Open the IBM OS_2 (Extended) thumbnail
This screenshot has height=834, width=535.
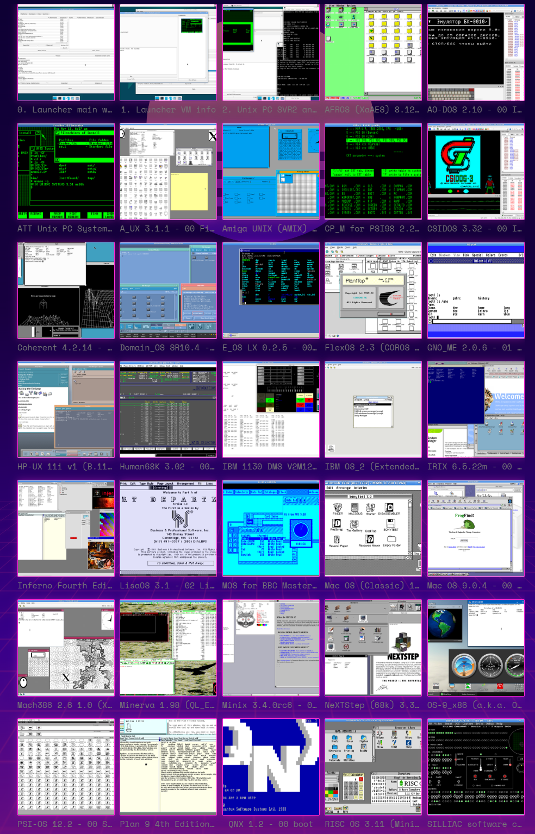tap(373, 410)
